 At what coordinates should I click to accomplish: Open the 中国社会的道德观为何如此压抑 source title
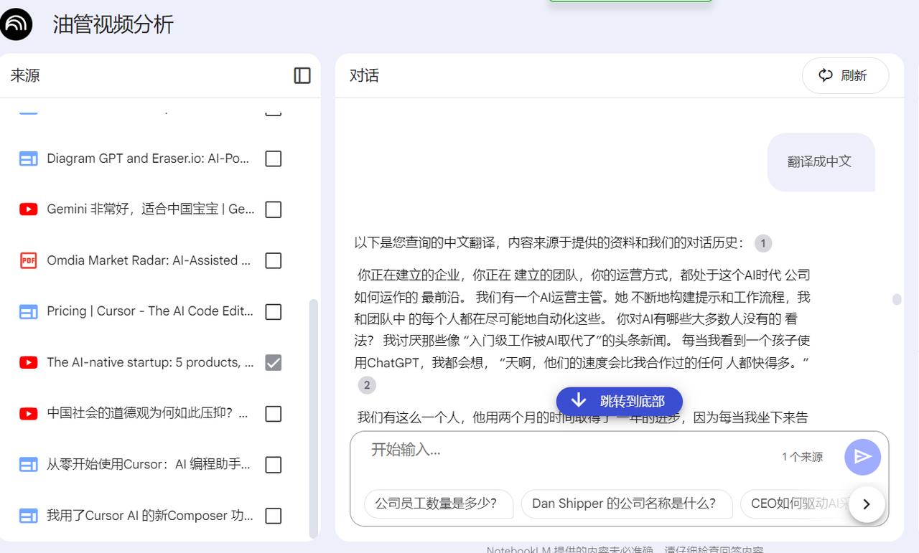[x=148, y=414]
